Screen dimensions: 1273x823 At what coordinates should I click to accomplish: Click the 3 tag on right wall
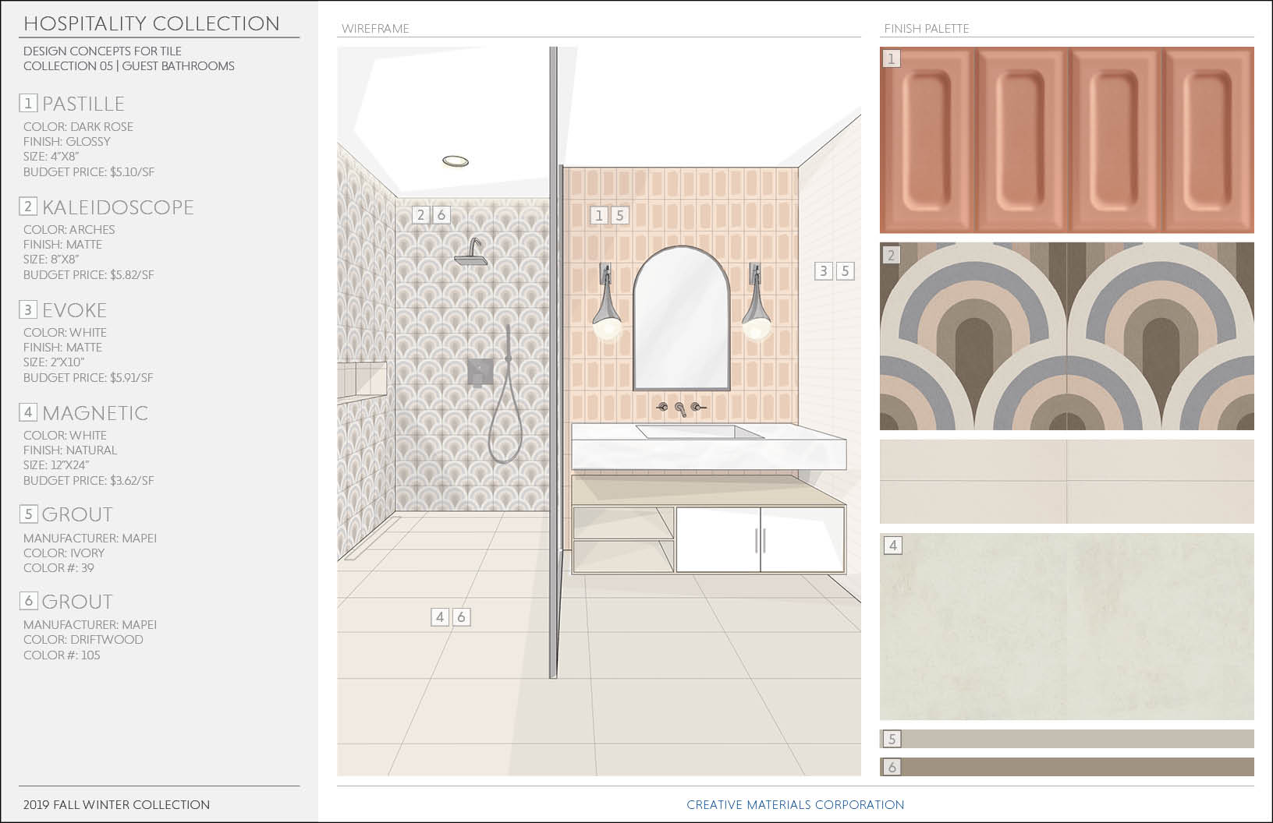click(x=824, y=271)
